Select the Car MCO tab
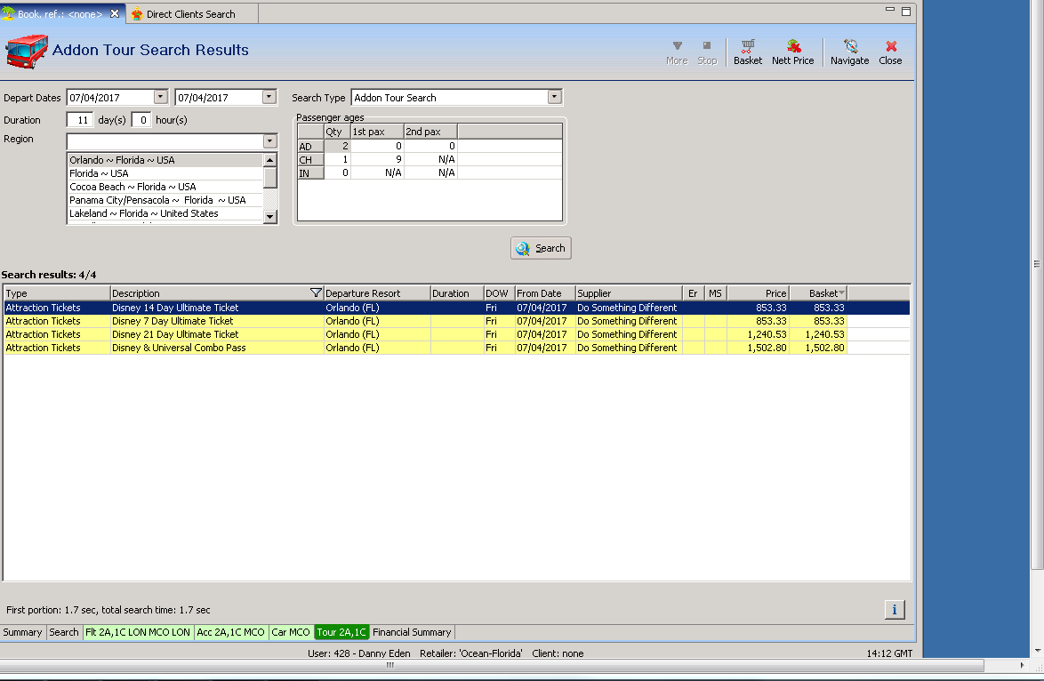 pyautogui.click(x=291, y=632)
